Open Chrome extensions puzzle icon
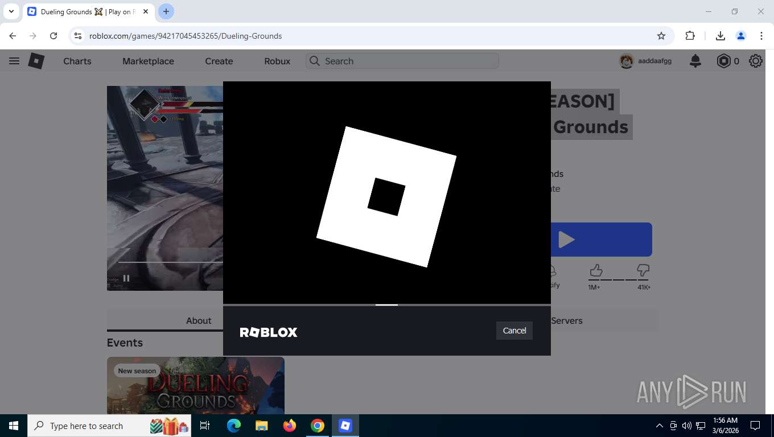Screen dimensions: 774x437 (690, 36)
